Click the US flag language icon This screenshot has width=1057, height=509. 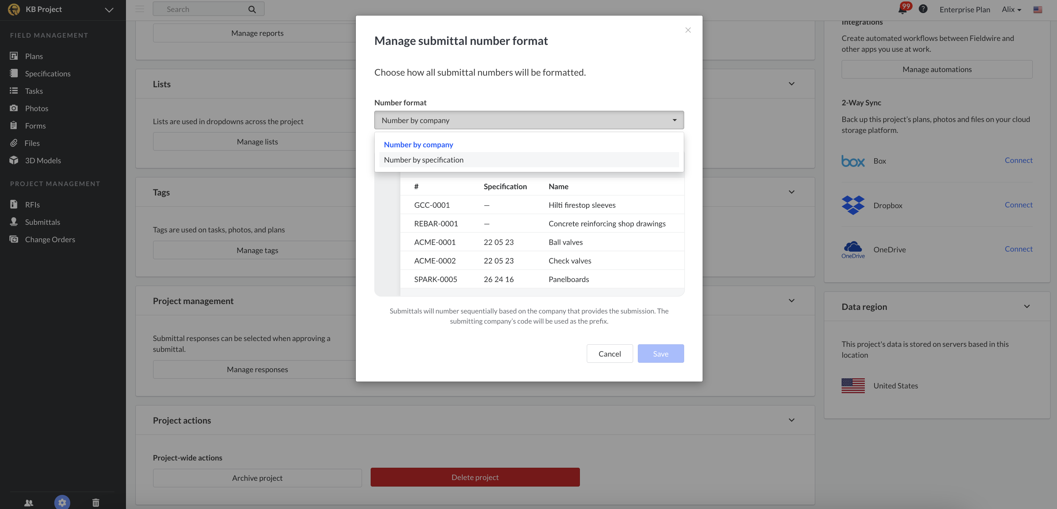pyautogui.click(x=1037, y=9)
